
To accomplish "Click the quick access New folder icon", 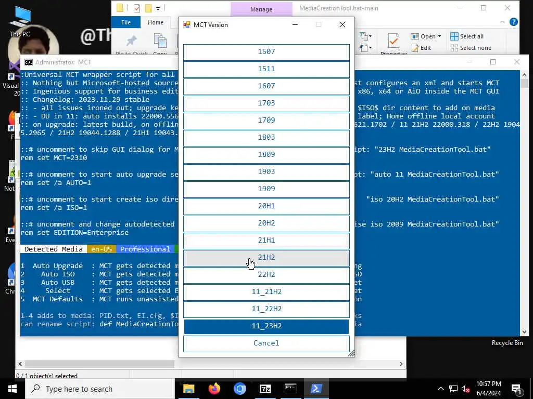I will (x=148, y=8).
